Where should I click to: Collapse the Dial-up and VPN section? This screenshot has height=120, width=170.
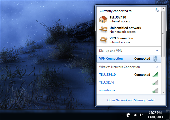[x=157, y=50]
